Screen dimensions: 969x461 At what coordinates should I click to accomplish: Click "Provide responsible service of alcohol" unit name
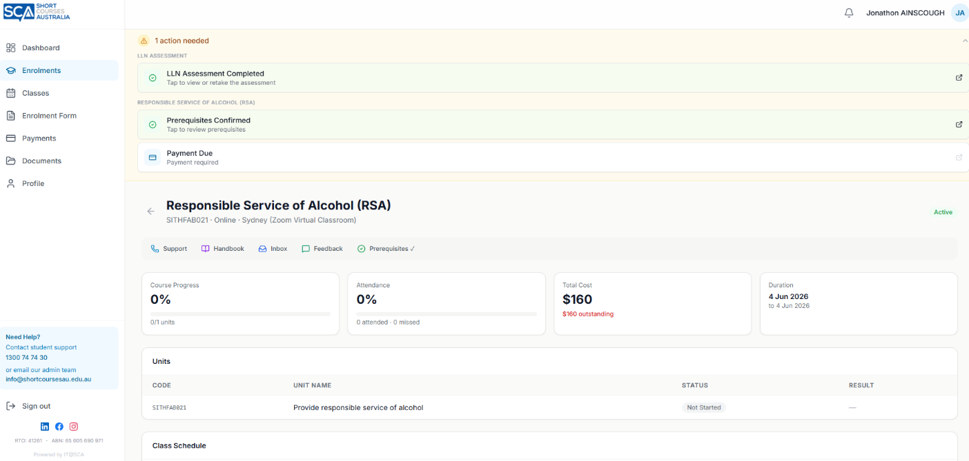click(x=358, y=408)
